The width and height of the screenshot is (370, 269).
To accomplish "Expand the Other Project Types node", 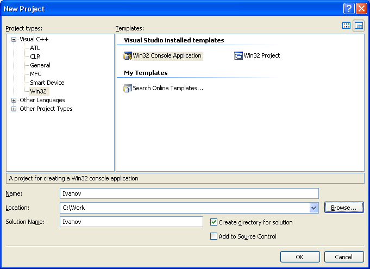I will click(x=14, y=109).
